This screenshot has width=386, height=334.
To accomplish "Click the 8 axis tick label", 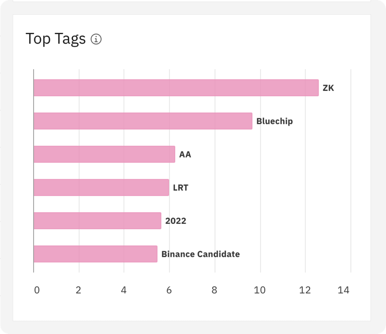I will 214,290.
